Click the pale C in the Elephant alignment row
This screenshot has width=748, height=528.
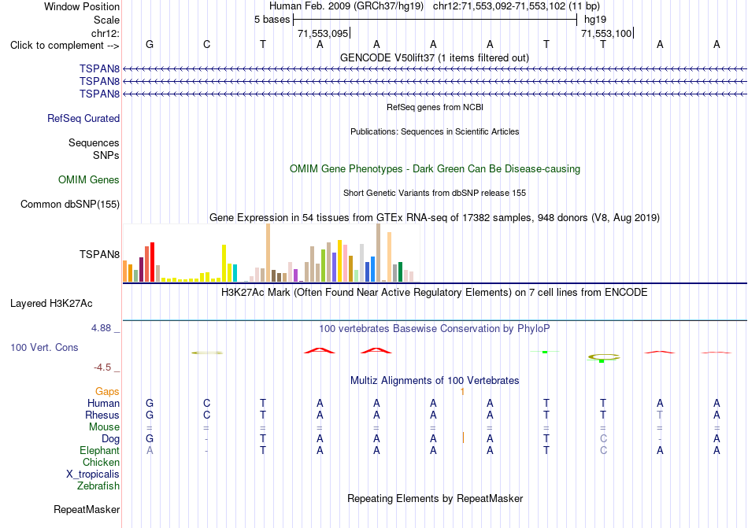[603, 450]
